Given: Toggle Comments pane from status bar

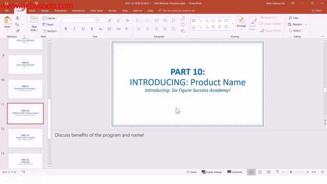Looking at the screenshot, I should (235, 172).
